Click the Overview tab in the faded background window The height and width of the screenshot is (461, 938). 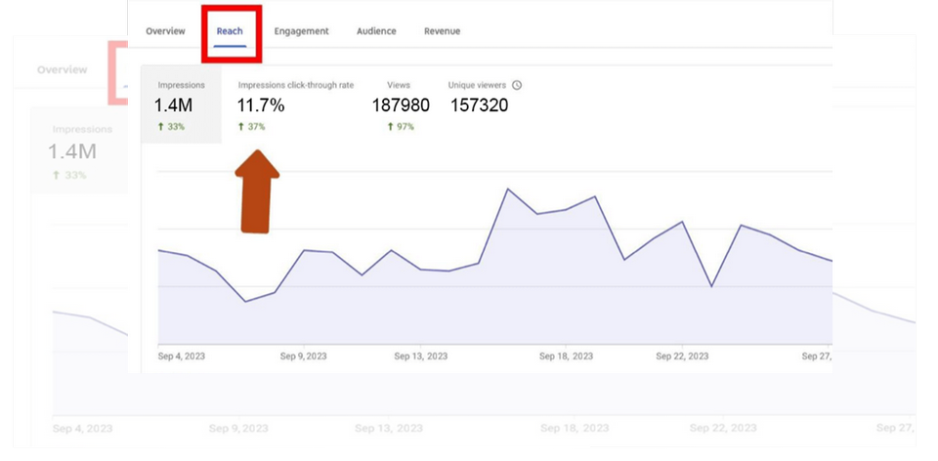(x=63, y=70)
